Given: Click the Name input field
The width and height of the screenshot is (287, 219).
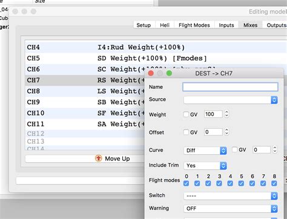Looking at the screenshot, I should tap(230, 87).
